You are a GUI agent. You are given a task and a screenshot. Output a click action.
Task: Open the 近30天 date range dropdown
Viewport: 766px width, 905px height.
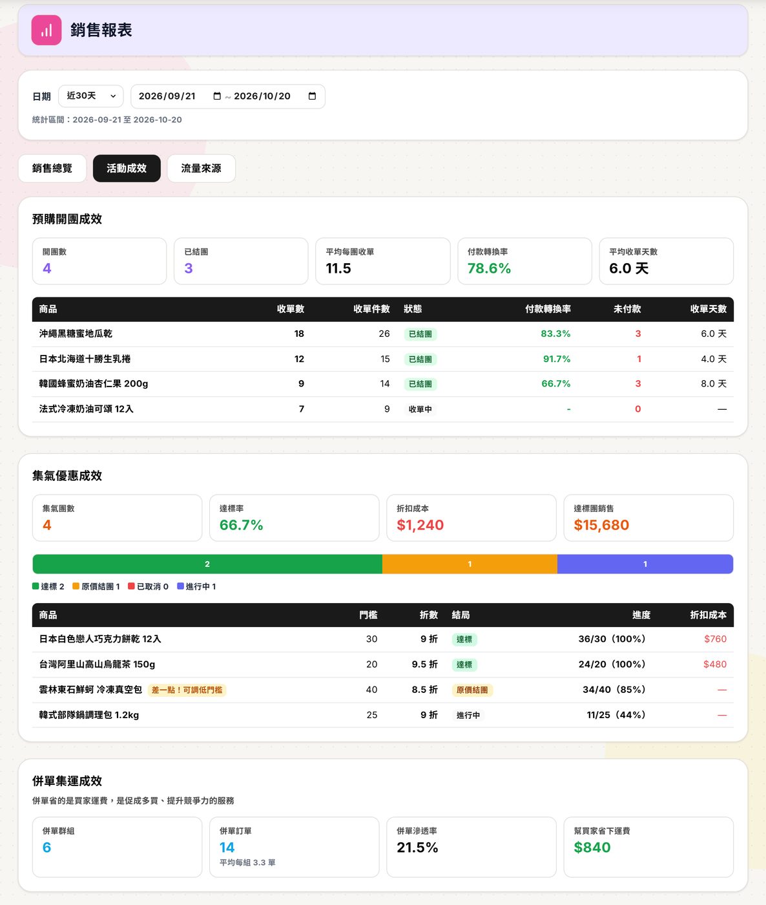(x=91, y=96)
